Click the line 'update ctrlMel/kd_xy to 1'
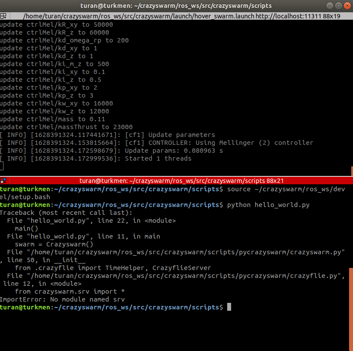 point(48,48)
